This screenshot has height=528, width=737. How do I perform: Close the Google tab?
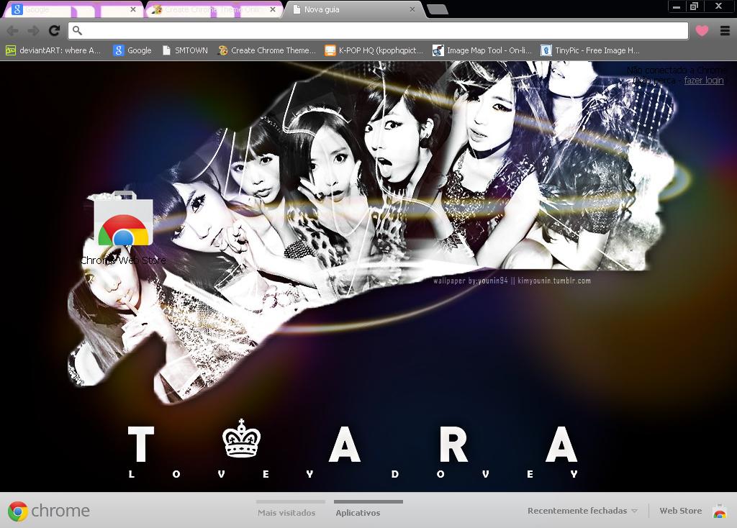133,9
